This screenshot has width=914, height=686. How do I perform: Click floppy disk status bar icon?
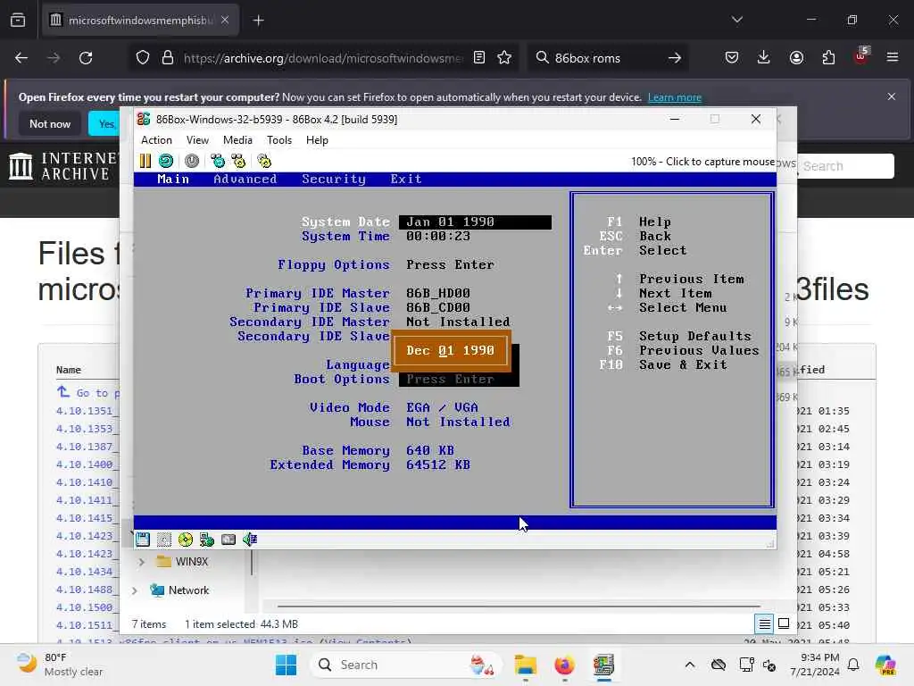[143, 540]
